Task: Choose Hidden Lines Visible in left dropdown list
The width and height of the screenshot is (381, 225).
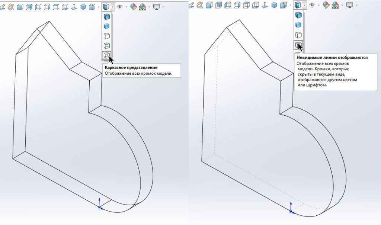Action: tap(106, 46)
